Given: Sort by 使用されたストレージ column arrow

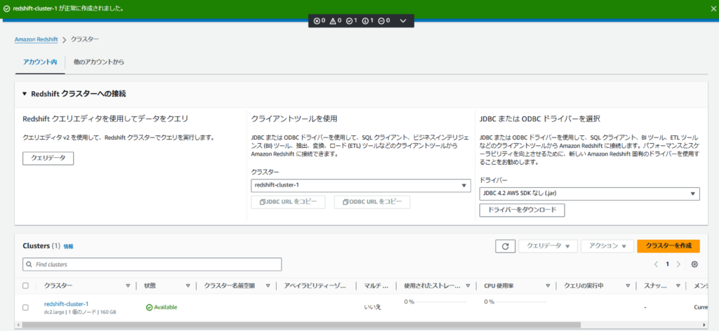Looking at the screenshot, I should pos(468,285).
